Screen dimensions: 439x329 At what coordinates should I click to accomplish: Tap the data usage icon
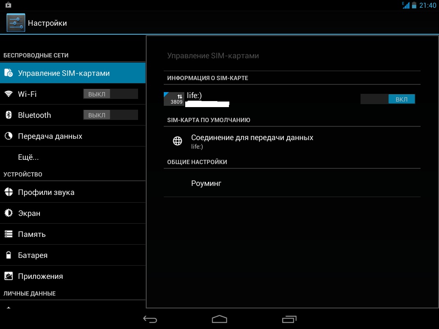coord(9,136)
